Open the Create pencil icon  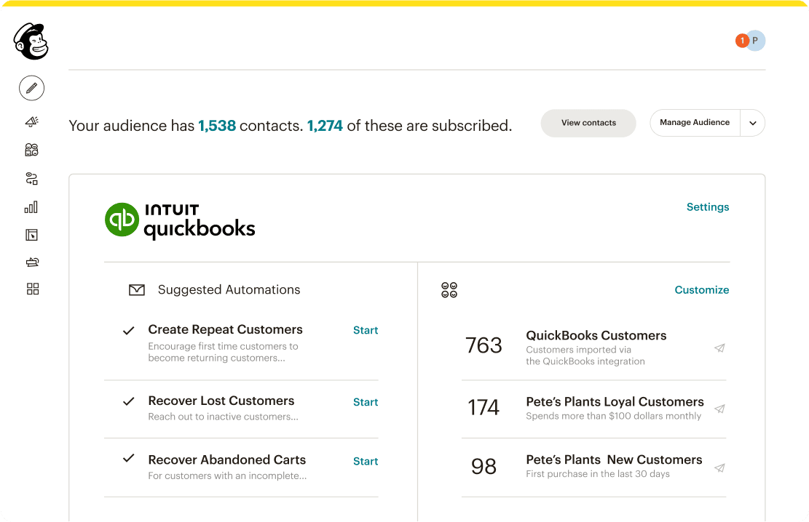[x=31, y=88]
